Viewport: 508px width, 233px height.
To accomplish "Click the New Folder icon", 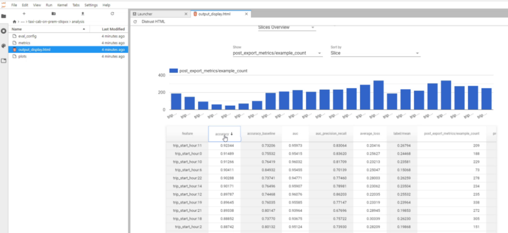I will tap(53, 14).
